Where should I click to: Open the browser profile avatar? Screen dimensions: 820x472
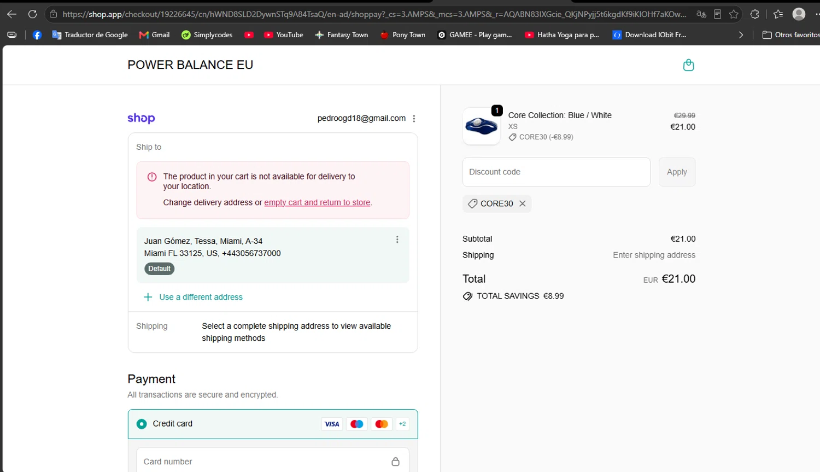(x=799, y=14)
